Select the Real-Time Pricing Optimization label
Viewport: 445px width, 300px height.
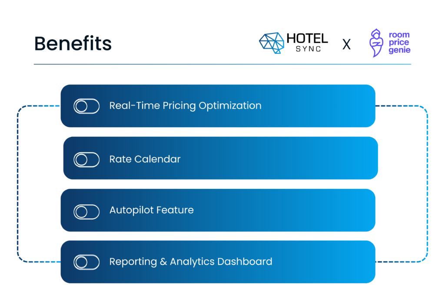pyautogui.click(x=185, y=106)
